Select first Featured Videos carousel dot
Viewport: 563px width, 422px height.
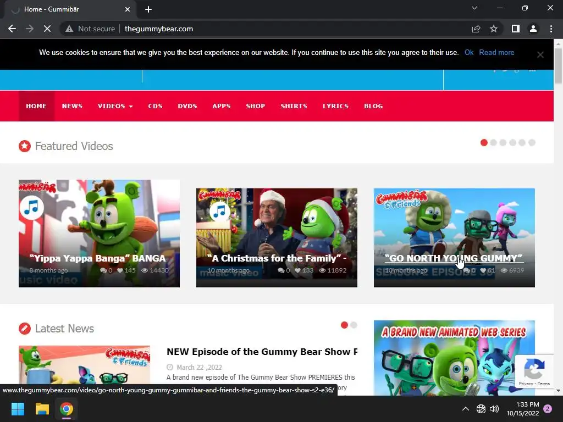click(484, 142)
